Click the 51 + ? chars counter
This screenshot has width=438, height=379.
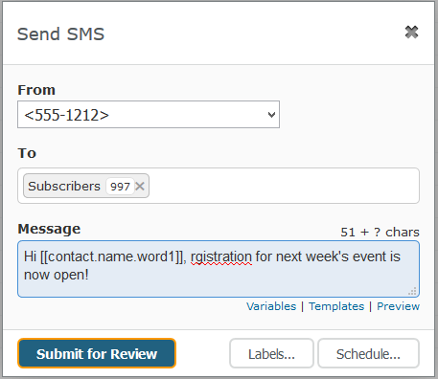coord(380,232)
